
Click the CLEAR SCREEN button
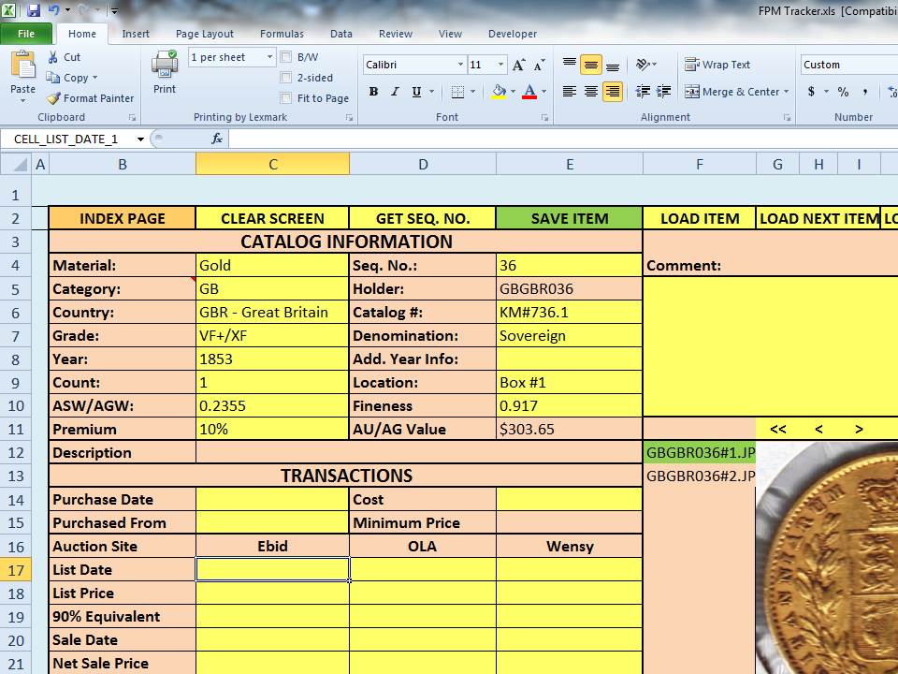(272, 218)
